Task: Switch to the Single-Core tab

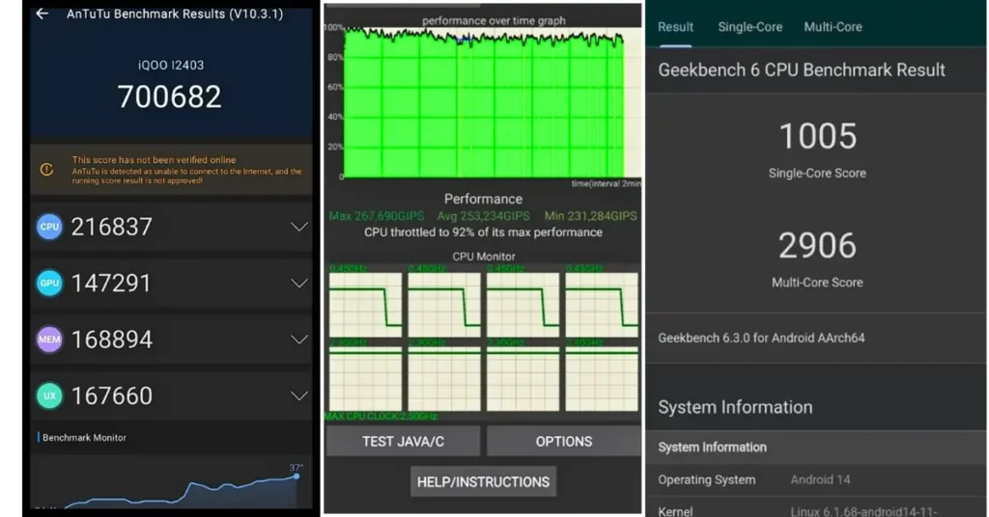Action: tap(749, 27)
